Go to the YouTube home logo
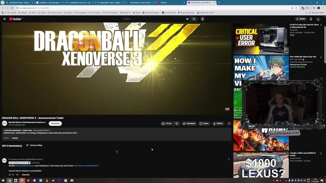This screenshot has height=183, width=326. 15,19
